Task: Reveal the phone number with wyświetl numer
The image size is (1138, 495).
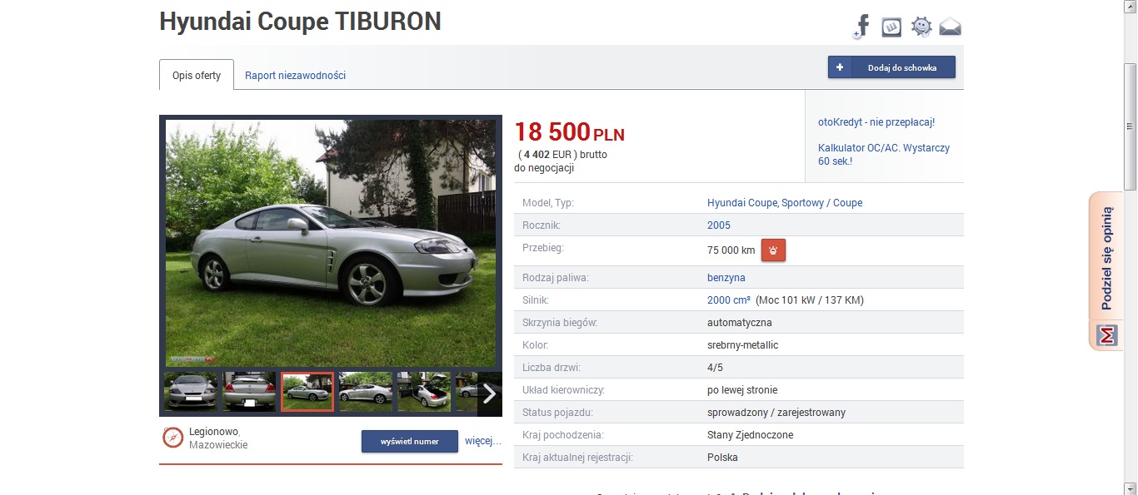Action: 410,441
